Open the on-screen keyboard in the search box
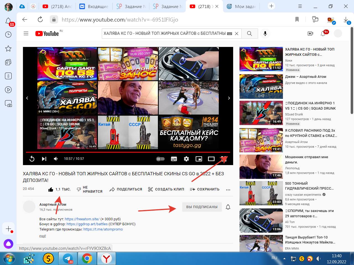This screenshot has width=354, height=265. coord(230,33)
